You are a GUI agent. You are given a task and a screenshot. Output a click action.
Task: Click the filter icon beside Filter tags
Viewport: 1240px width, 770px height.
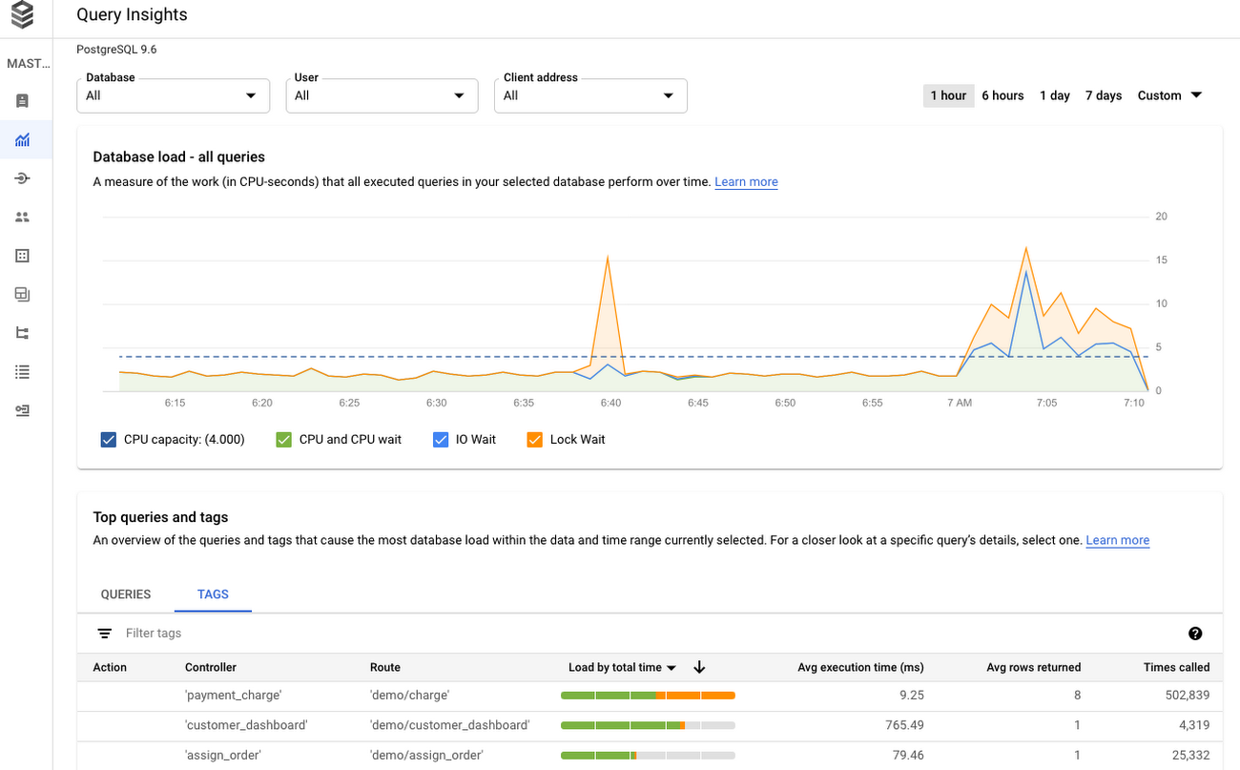pos(105,634)
